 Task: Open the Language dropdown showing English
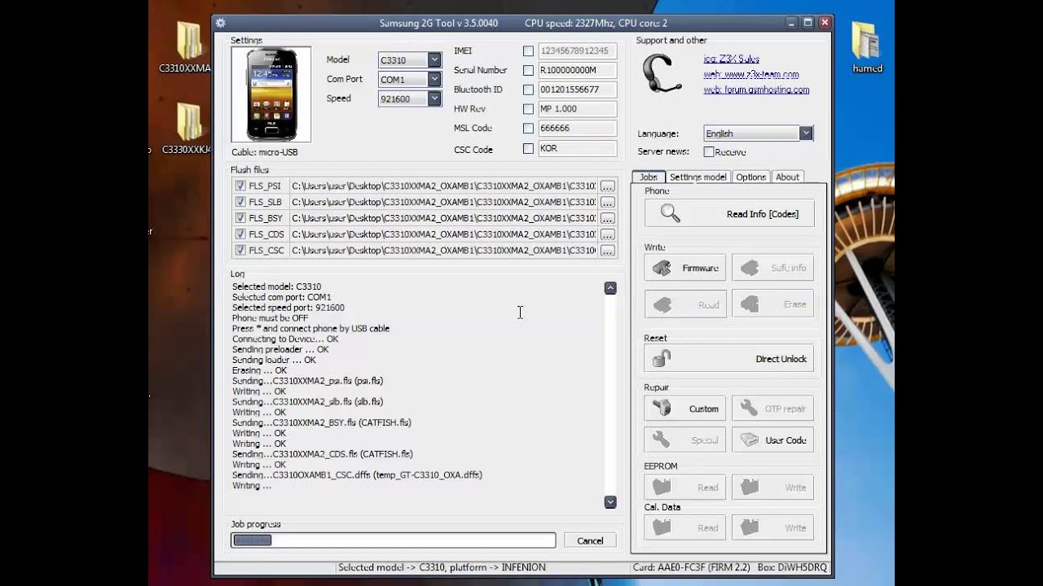758,133
